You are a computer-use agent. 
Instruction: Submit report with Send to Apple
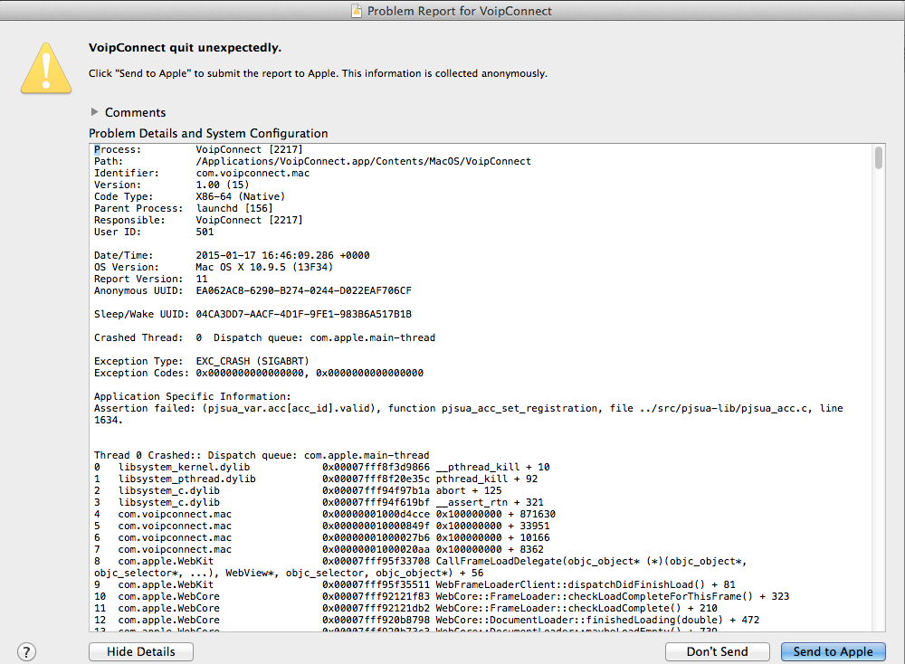click(833, 652)
